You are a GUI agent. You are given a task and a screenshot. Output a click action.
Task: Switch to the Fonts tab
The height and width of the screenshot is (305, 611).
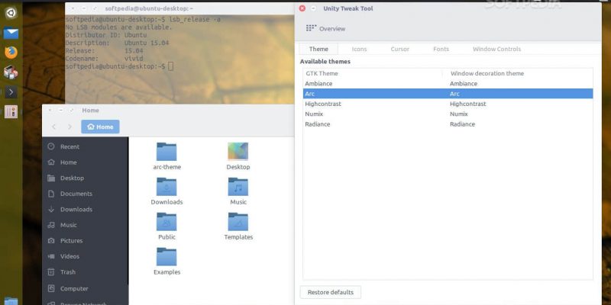coord(441,49)
